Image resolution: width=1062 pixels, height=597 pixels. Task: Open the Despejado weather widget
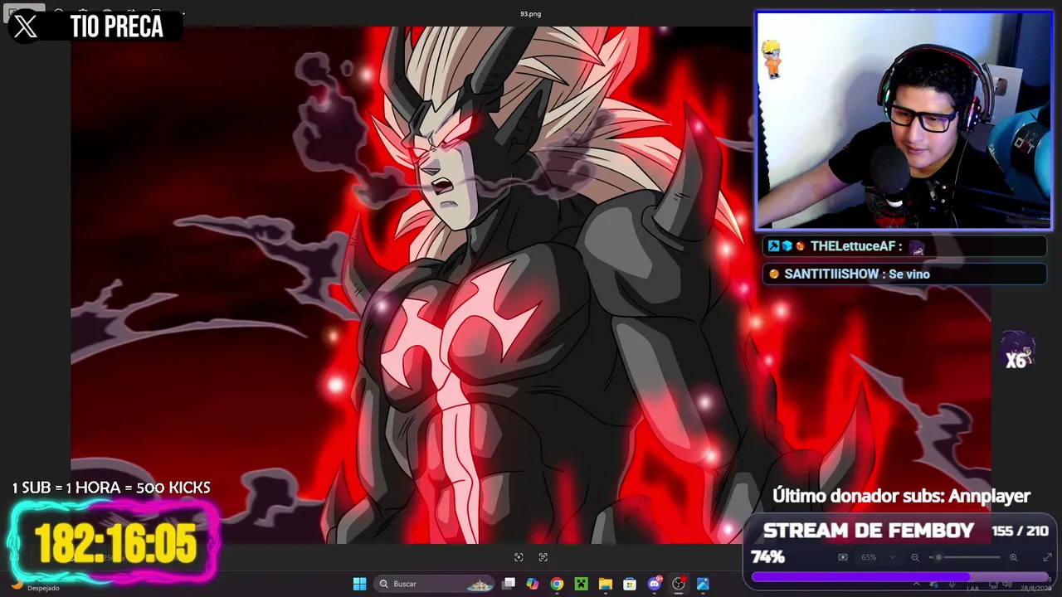pyautogui.click(x=35, y=585)
